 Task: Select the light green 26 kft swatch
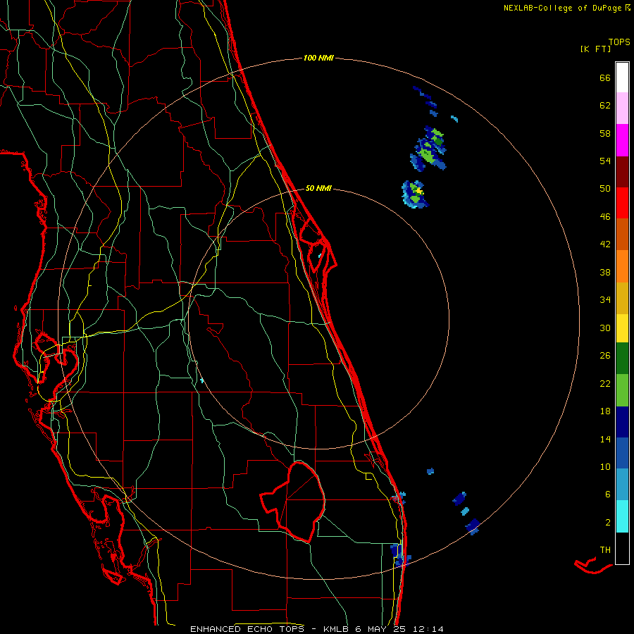coord(622,390)
